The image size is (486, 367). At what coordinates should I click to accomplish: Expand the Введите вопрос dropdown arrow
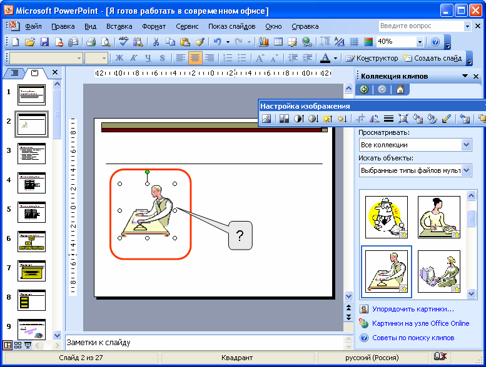click(x=467, y=26)
